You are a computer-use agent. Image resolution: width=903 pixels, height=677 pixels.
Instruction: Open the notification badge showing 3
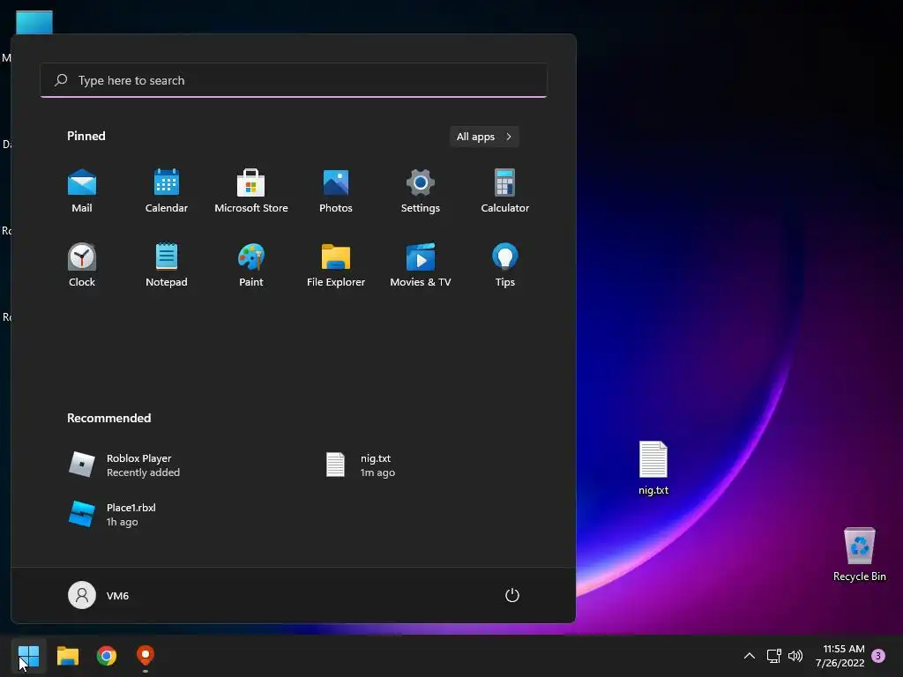878,656
